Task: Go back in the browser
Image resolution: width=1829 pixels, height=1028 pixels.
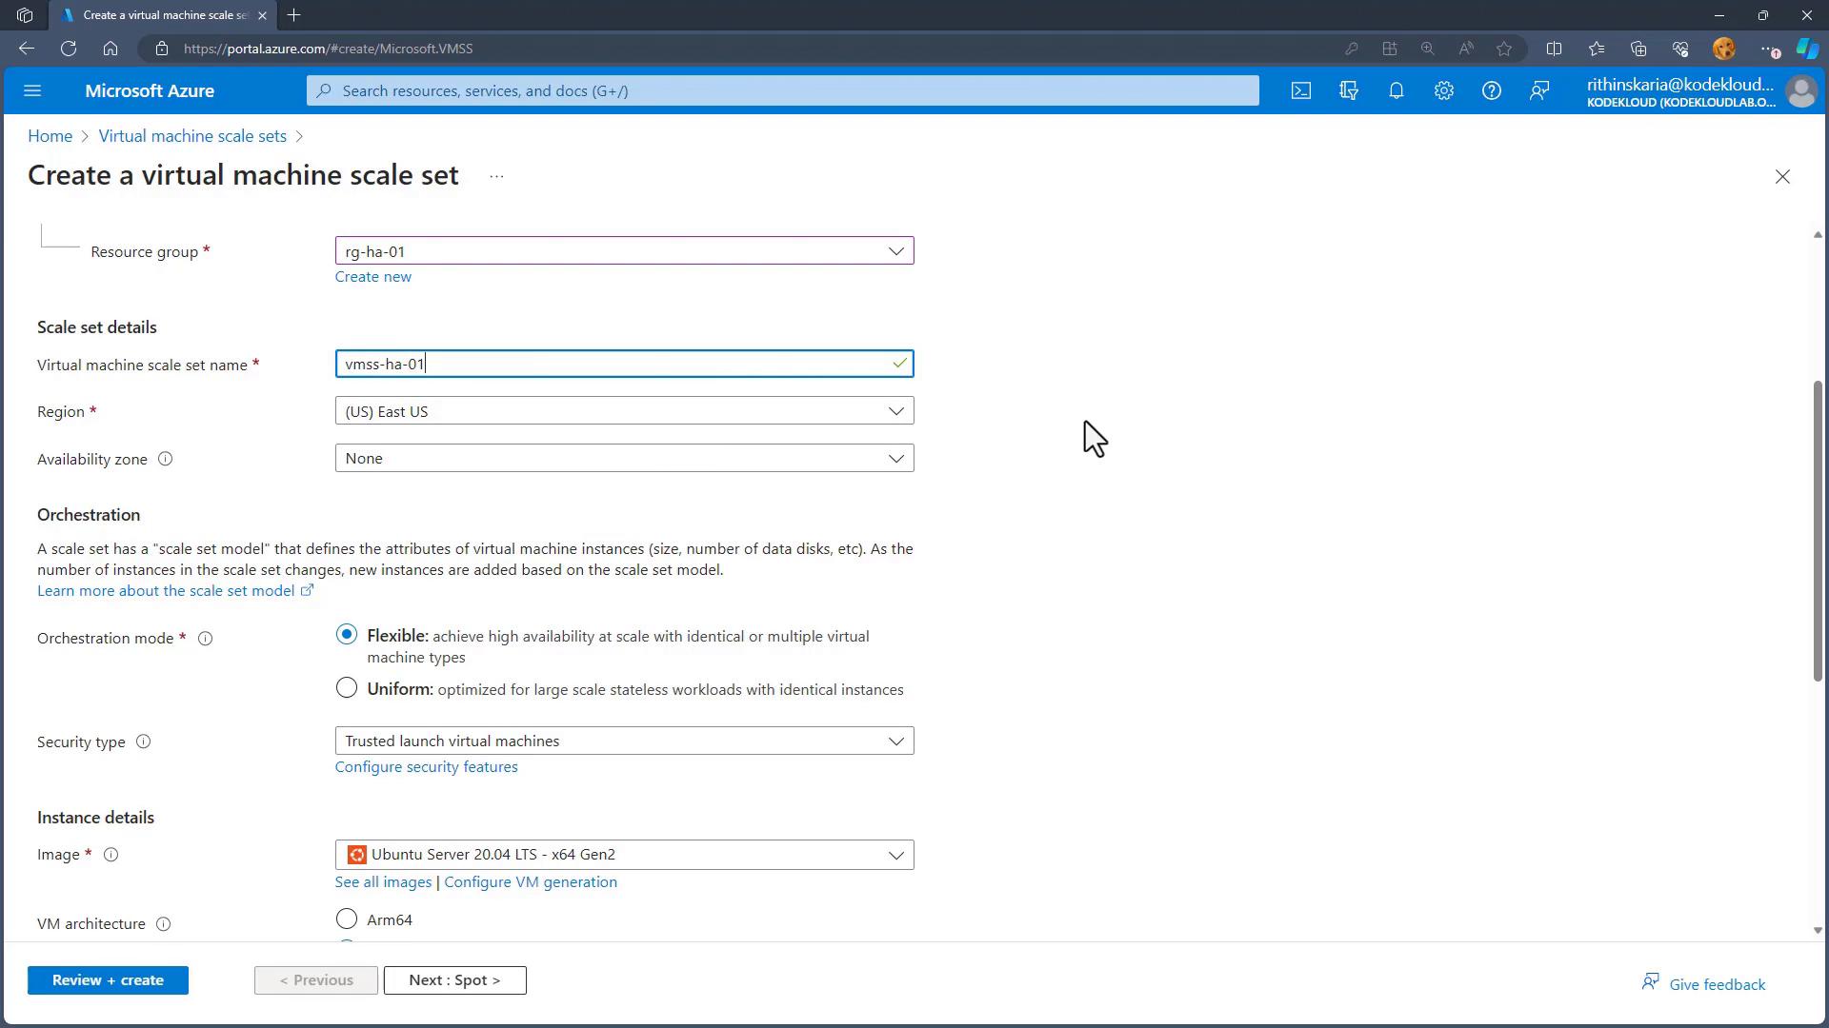Action: [x=27, y=49]
